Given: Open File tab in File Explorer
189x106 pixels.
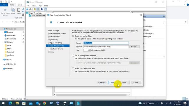Looking at the screenshot, I should point(4,5).
